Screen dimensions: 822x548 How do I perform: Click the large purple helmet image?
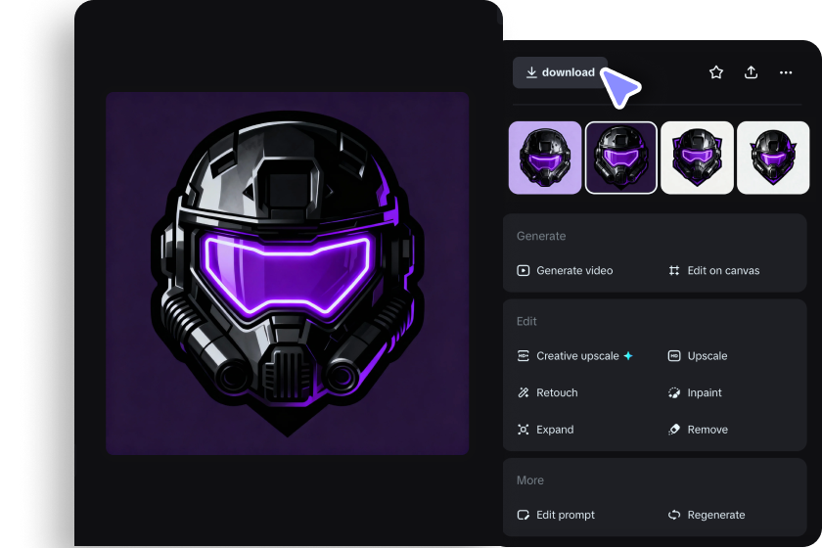tap(287, 273)
